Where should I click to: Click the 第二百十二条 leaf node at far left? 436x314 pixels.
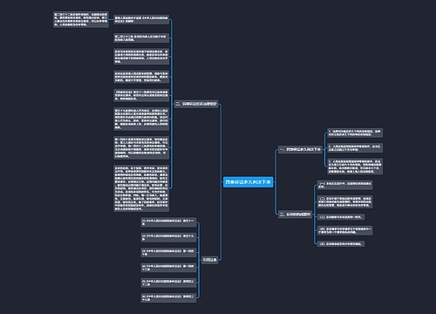(81, 19)
